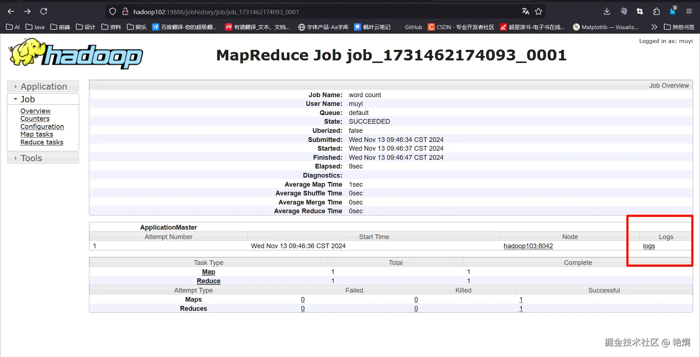Click the Hadoop elephant logo
Screen dimensions: 700x357
[x=75, y=54]
